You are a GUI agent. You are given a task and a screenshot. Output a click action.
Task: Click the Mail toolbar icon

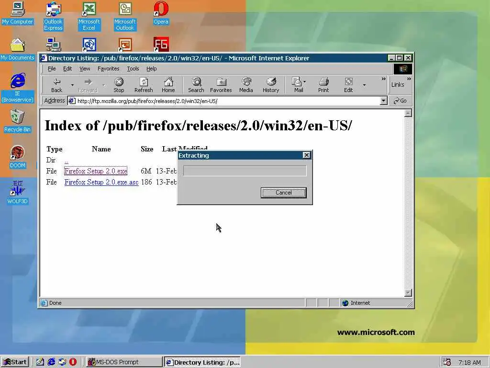coord(297,85)
